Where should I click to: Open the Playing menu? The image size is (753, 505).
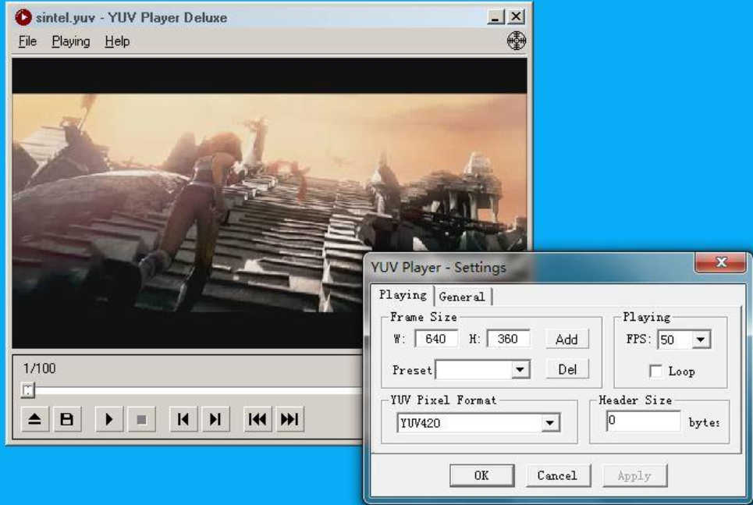coord(70,41)
